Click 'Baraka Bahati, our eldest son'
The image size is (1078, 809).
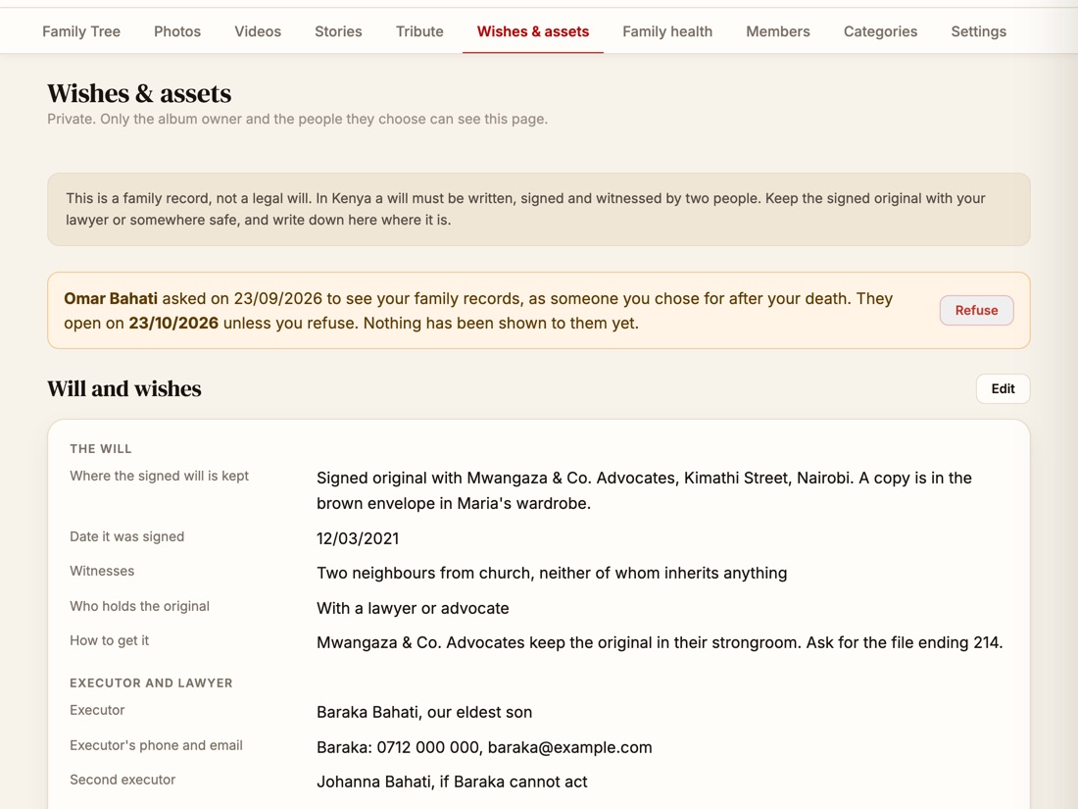click(424, 712)
